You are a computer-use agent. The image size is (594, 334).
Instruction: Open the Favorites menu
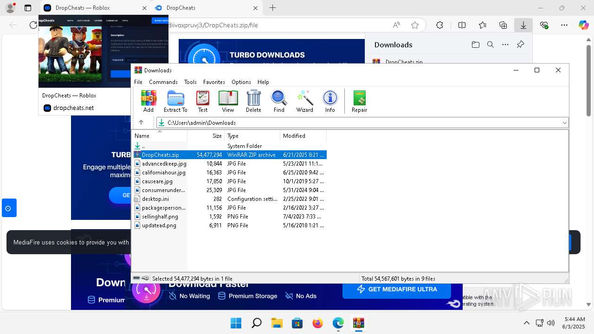pos(214,82)
